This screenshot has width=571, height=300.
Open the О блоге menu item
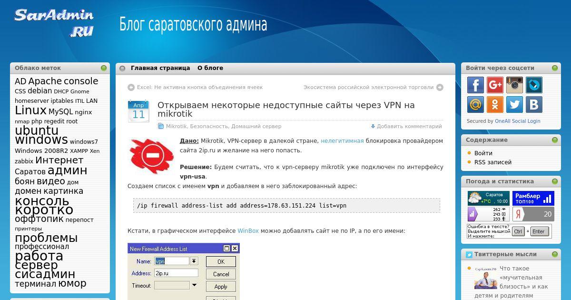click(x=210, y=68)
